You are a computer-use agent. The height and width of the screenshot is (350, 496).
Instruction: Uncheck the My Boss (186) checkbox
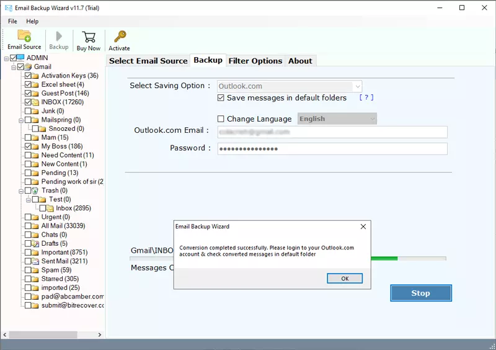(x=28, y=146)
